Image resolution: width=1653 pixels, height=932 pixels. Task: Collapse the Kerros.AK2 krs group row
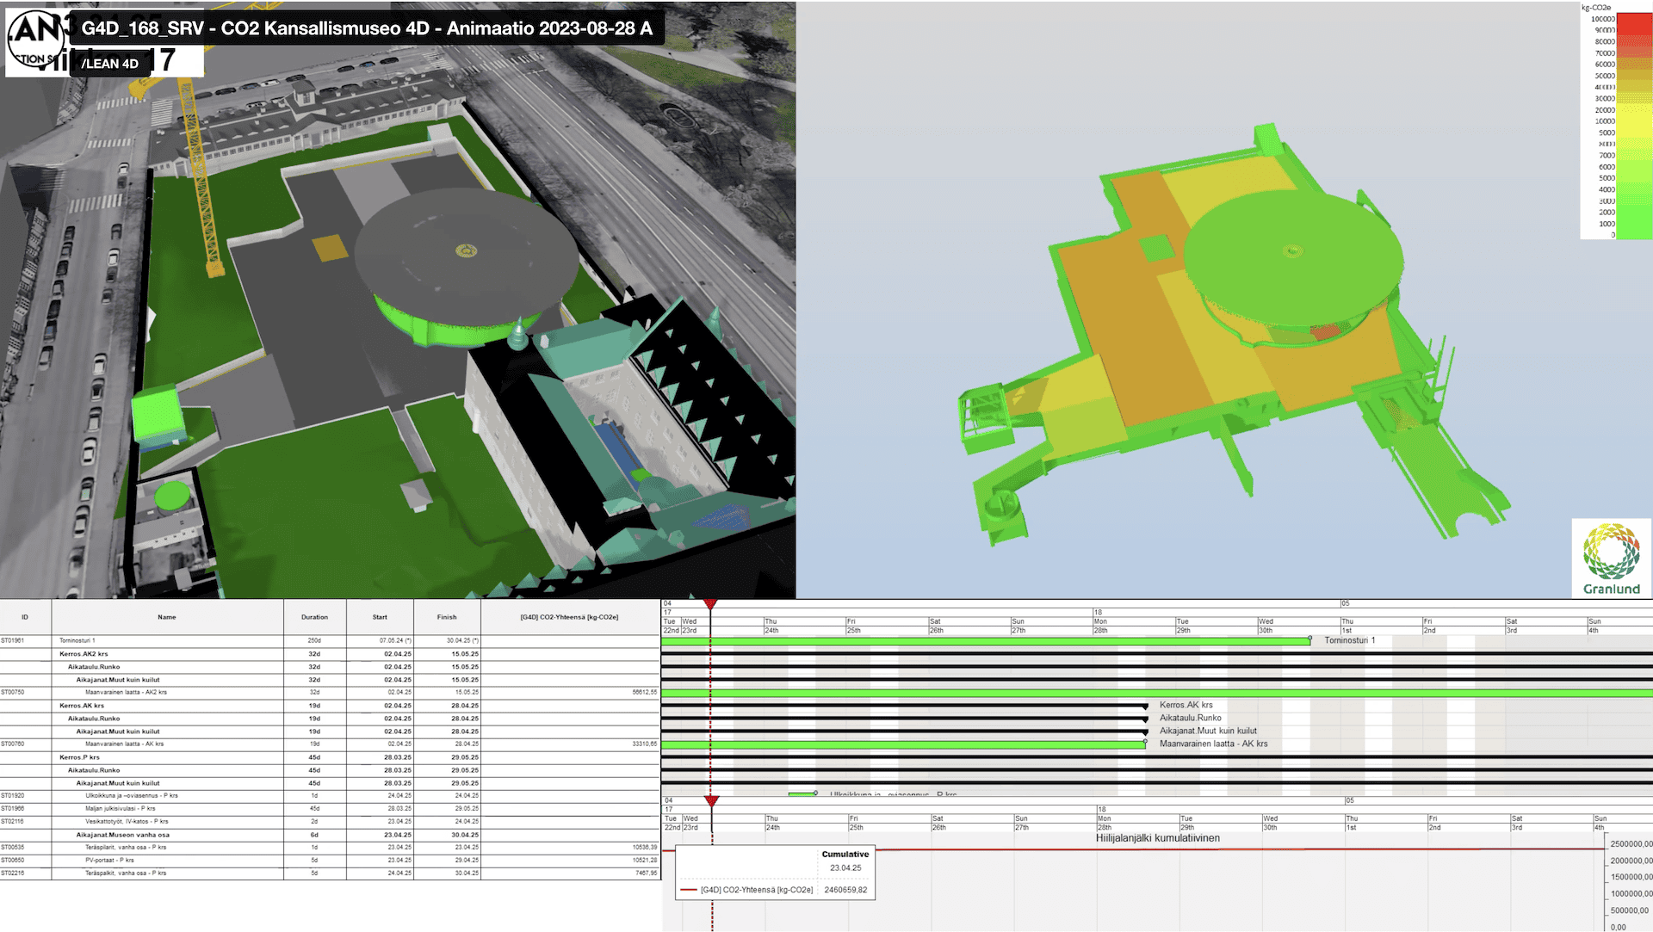point(84,653)
